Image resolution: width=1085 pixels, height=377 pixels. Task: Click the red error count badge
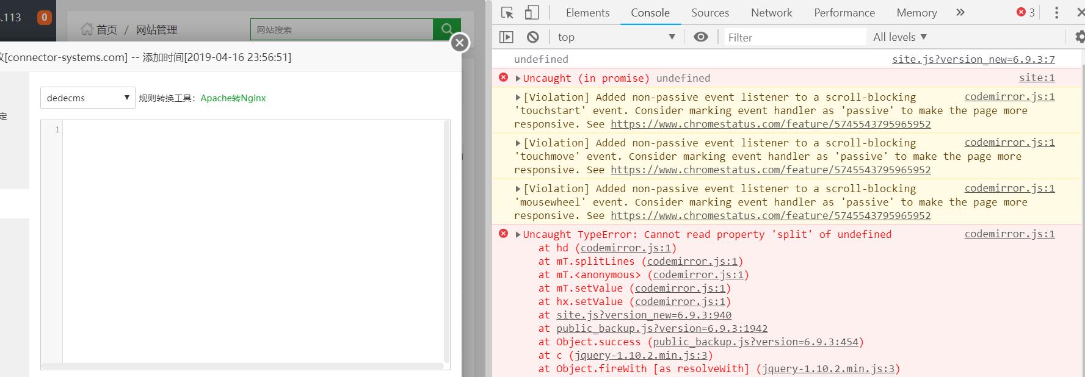[x=1026, y=12]
